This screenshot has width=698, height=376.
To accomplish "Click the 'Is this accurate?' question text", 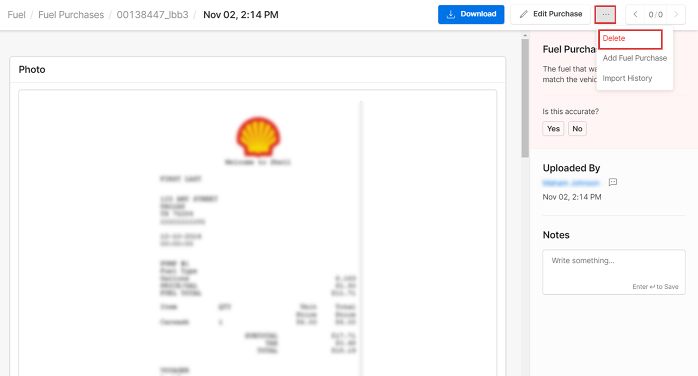I will pos(570,111).
